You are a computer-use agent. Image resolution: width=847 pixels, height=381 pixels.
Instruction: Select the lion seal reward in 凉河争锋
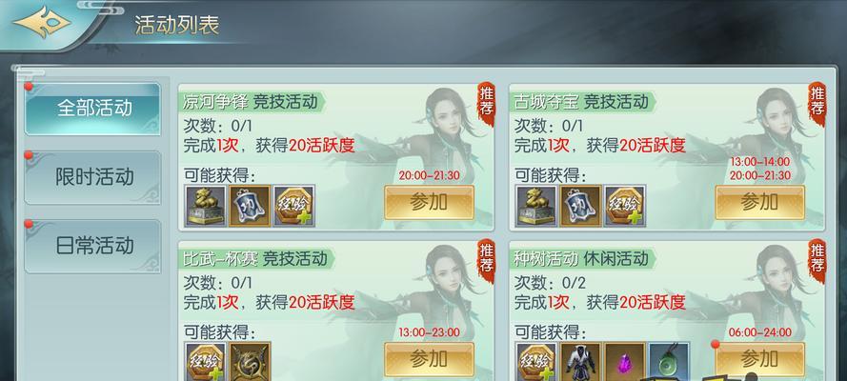[205, 206]
